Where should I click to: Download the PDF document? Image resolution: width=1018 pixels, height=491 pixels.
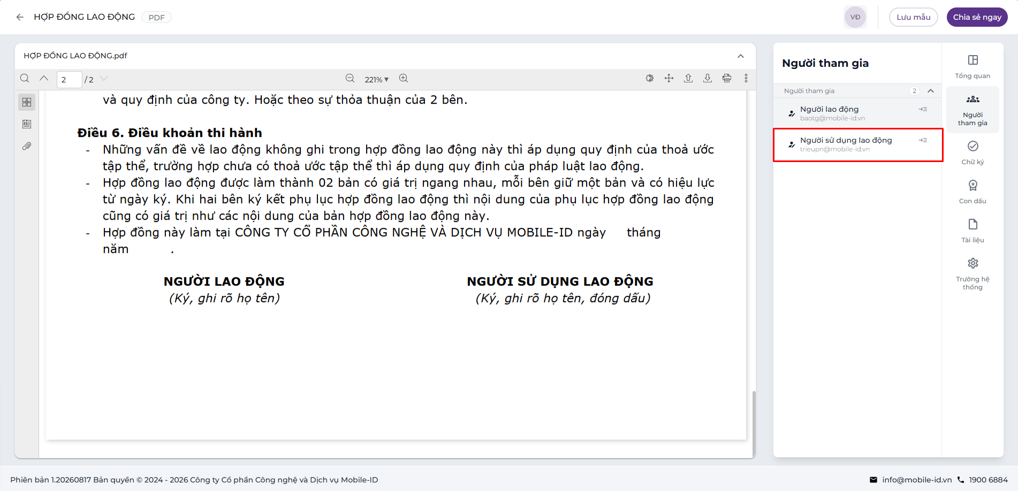pyautogui.click(x=708, y=79)
